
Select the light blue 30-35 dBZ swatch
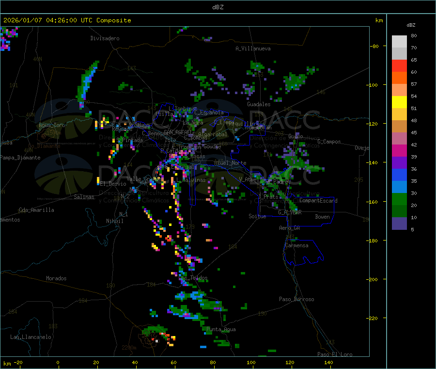[x=399, y=187]
